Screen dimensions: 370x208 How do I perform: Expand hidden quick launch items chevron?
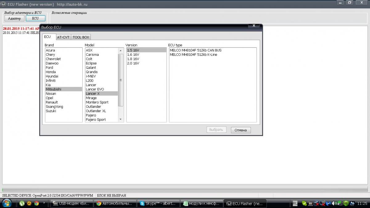click(44, 203)
